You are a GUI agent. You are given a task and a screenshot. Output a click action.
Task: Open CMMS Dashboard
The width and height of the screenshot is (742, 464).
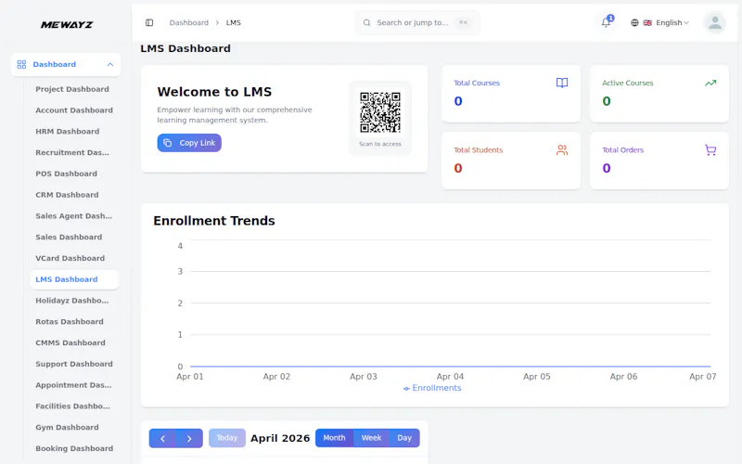point(70,342)
